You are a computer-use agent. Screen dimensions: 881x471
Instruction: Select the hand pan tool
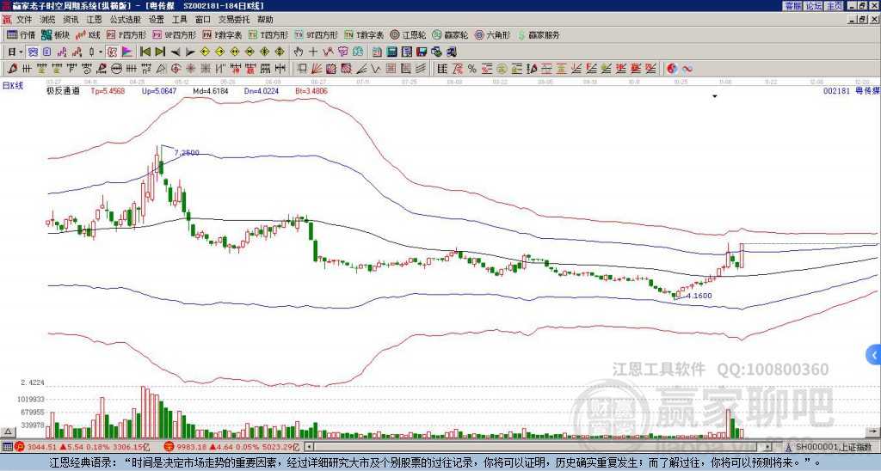click(299, 52)
